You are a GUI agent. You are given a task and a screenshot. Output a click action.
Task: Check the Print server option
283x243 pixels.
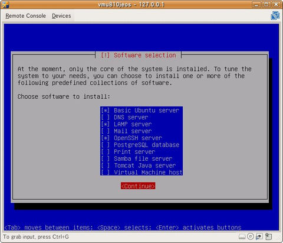[x=141, y=152]
